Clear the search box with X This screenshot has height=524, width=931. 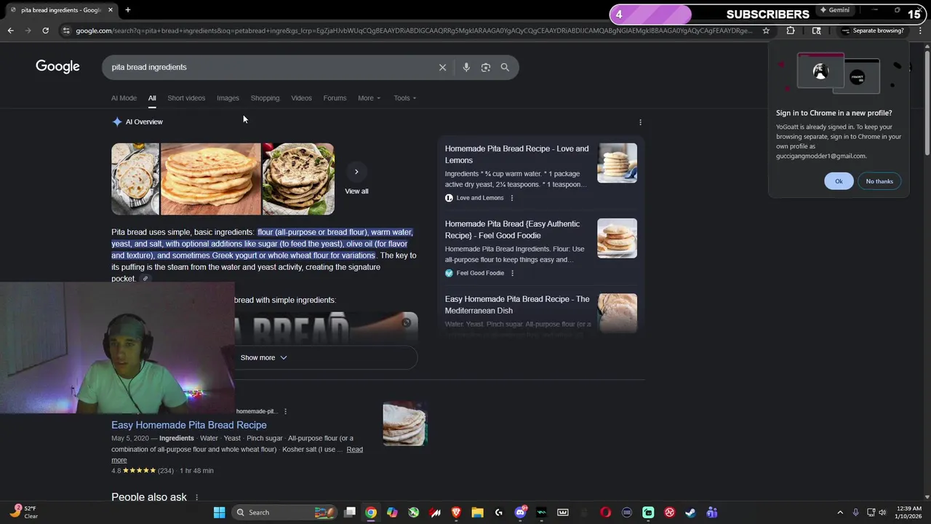pyautogui.click(x=442, y=67)
